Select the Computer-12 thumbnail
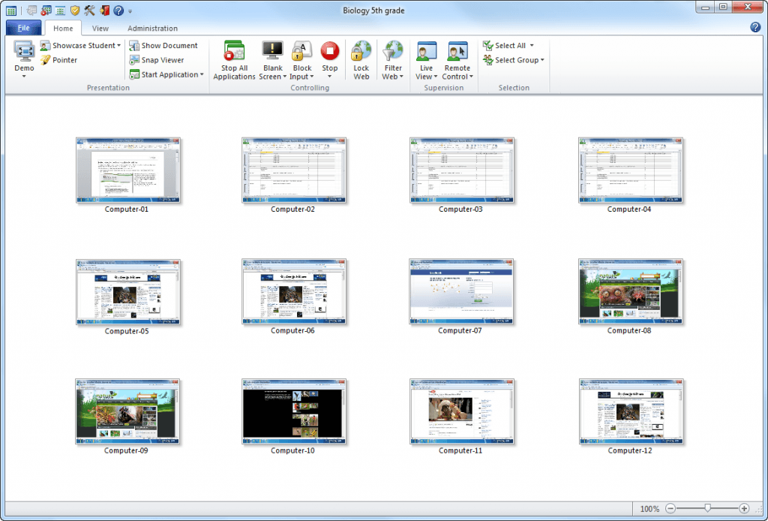Image resolution: width=768 pixels, height=521 pixels. coord(631,411)
